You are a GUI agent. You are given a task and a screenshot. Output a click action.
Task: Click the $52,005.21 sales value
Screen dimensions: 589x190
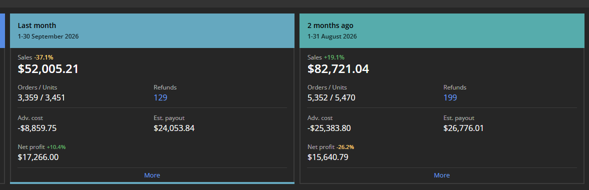click(48, 69)
